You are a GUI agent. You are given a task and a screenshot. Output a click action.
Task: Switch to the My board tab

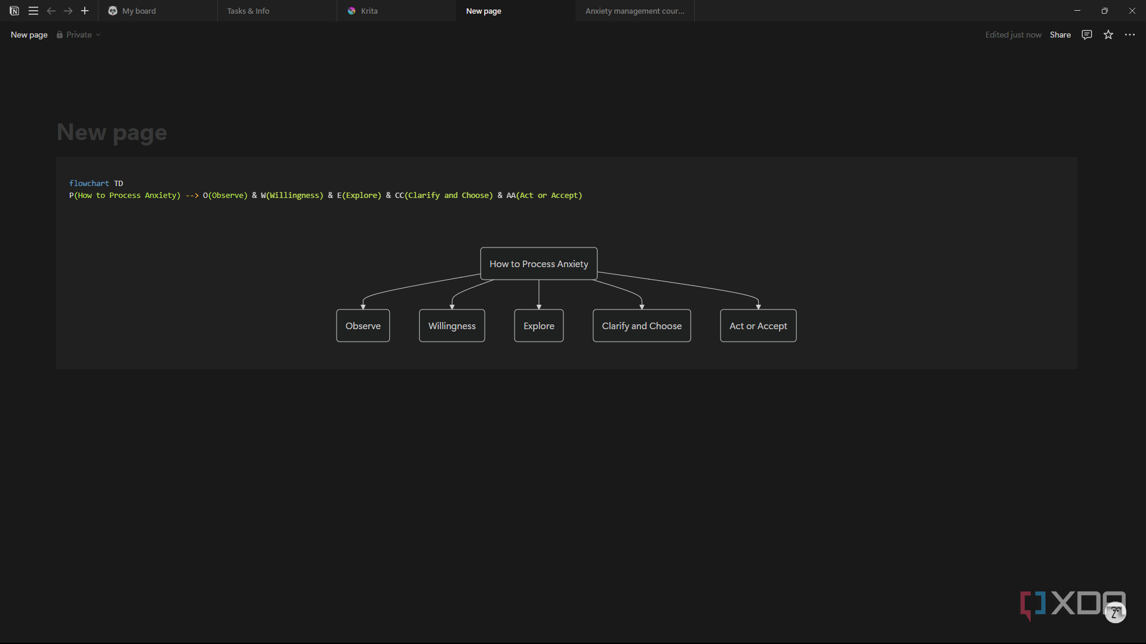click(158, 11)
